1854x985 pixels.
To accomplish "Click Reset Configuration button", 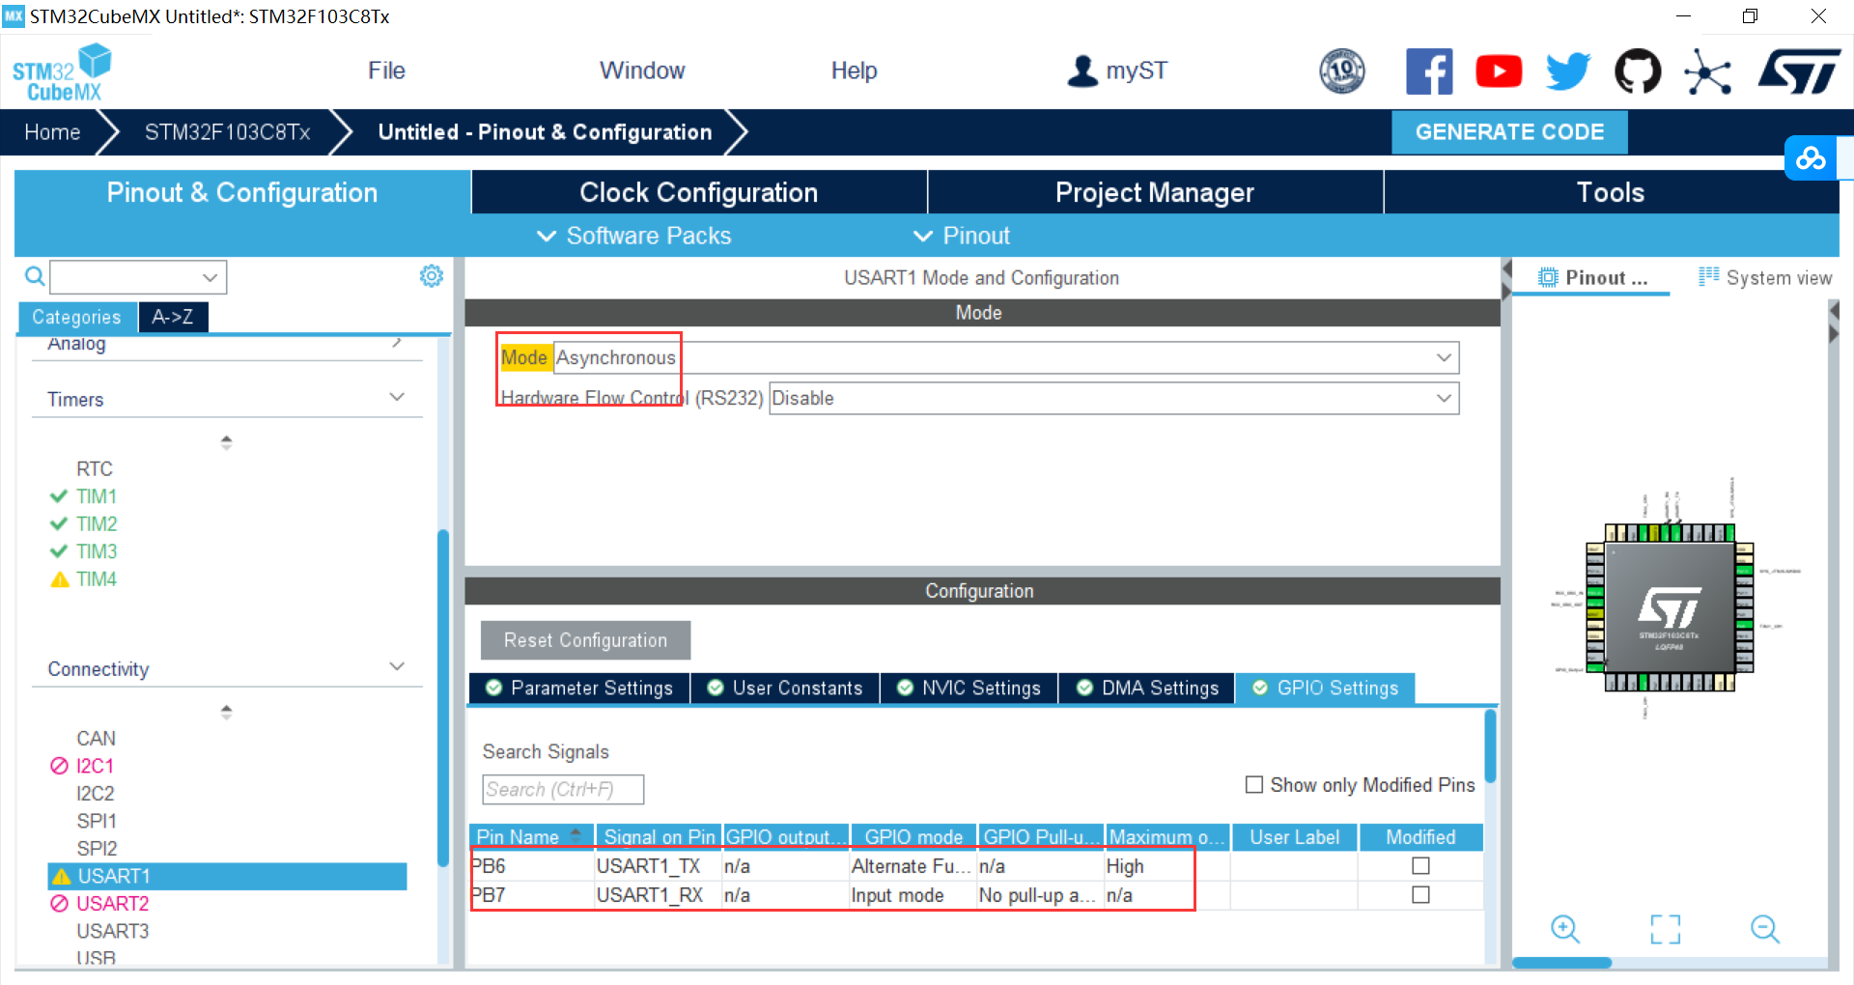I will click(x=585, y=640).
